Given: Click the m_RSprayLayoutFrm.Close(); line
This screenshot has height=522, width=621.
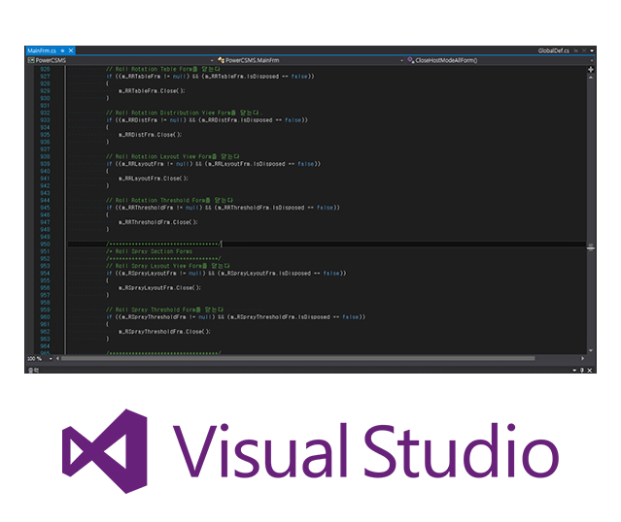Looking at the screenshot, I should (x=159, y=288).
